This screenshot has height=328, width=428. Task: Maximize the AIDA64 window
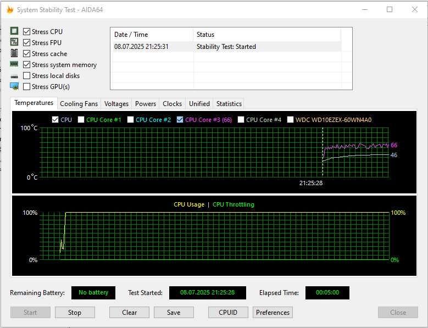tap(390, 10)
